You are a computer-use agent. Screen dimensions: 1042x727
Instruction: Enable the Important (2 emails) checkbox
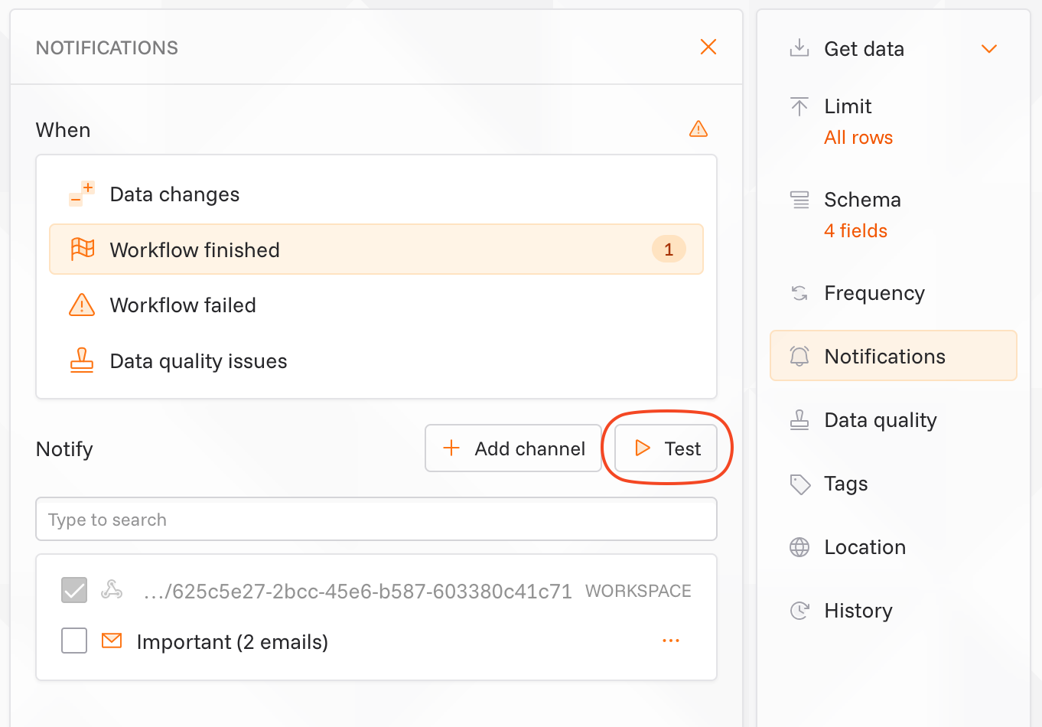coord(74,641)
